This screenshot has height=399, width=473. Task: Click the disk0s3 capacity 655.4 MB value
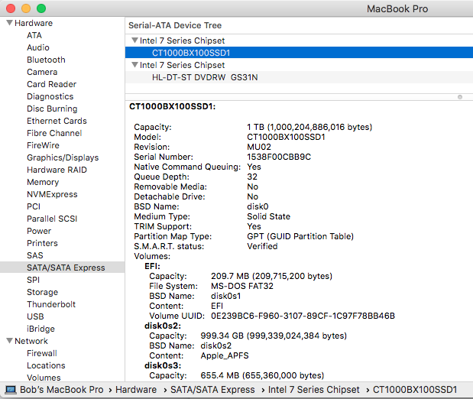coord(262,375)
